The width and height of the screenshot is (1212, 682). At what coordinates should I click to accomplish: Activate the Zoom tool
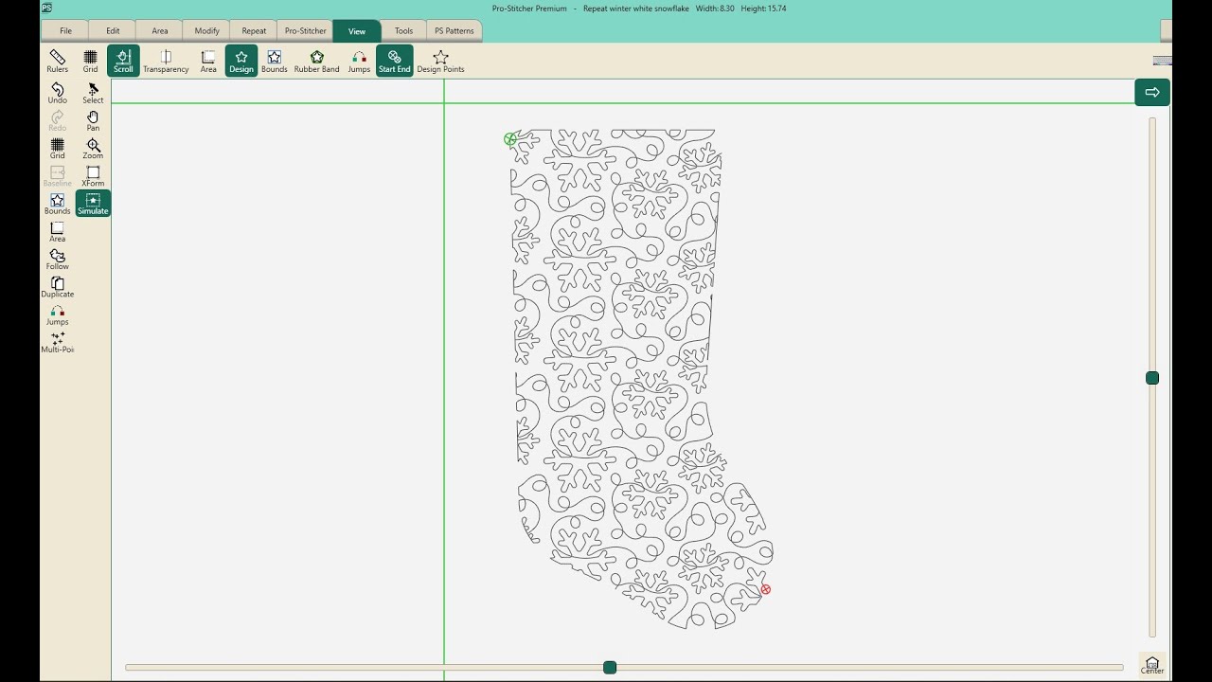click(93, 148)
